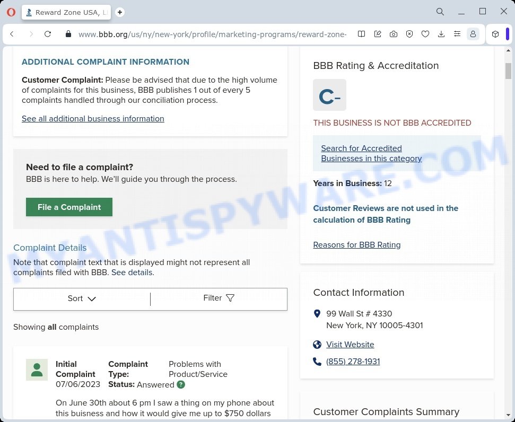The image size is (515, 422).
Task: Open Search for Accredited Businesses link
Action: point(371,153)
